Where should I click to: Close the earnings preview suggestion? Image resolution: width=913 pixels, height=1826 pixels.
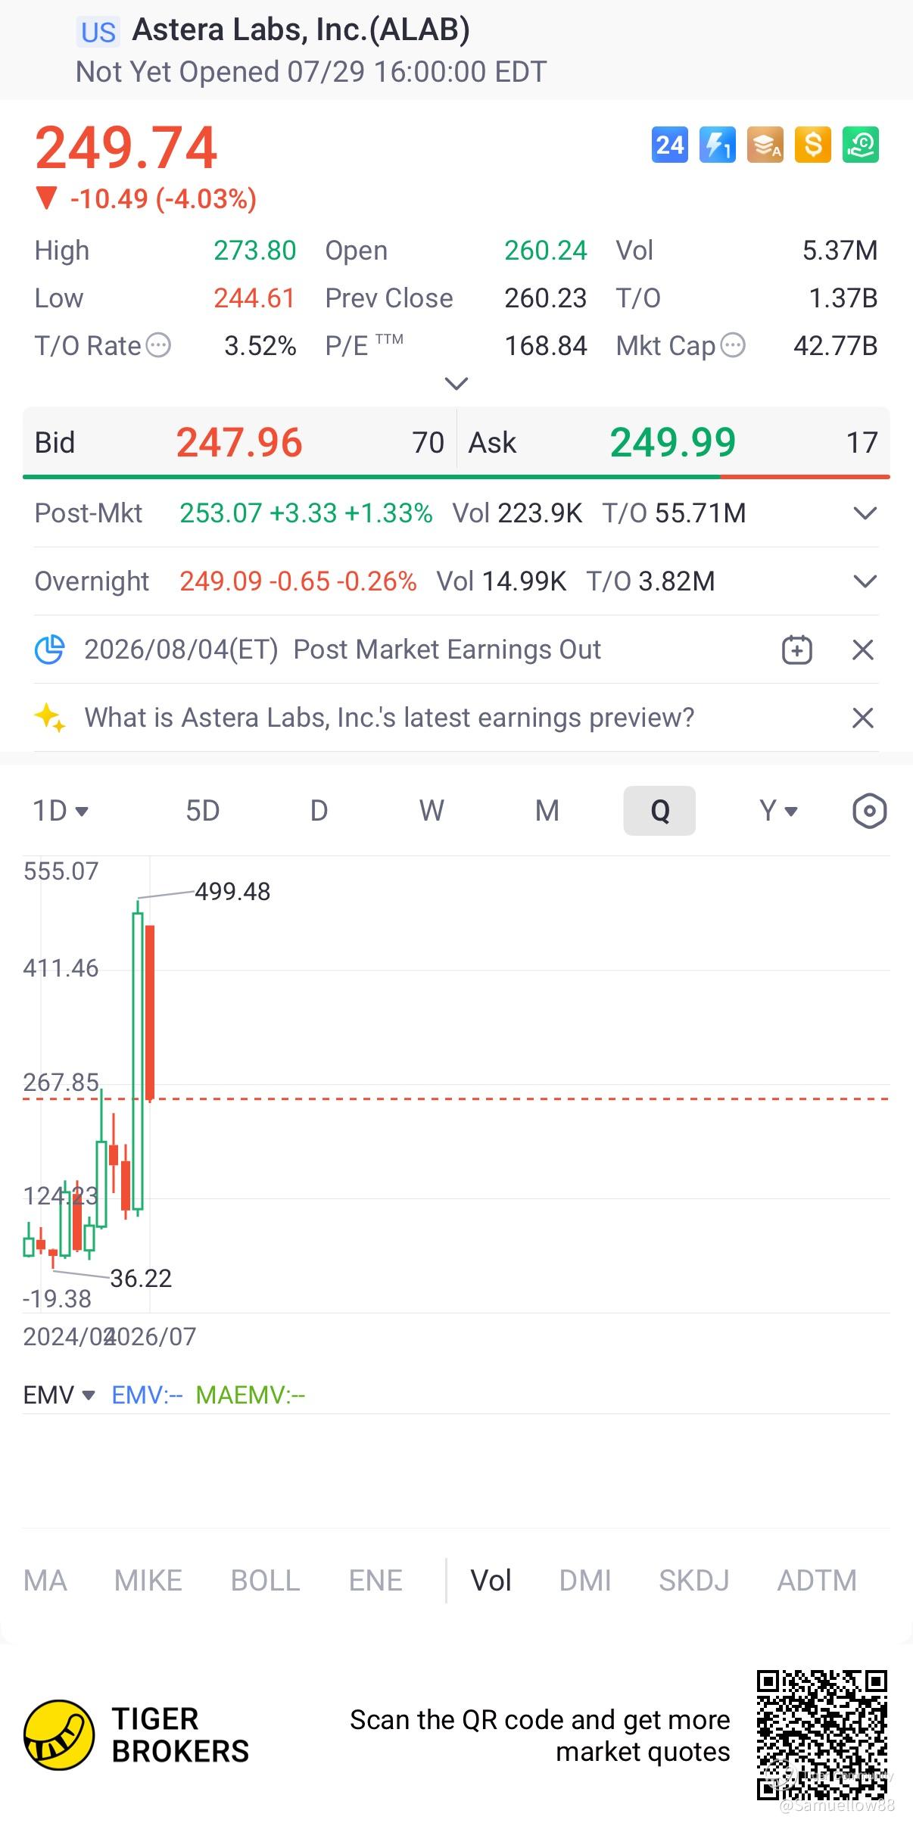tap(863, 718)
